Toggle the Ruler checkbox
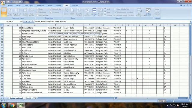The image size is (192, 108). coord(37,9)
